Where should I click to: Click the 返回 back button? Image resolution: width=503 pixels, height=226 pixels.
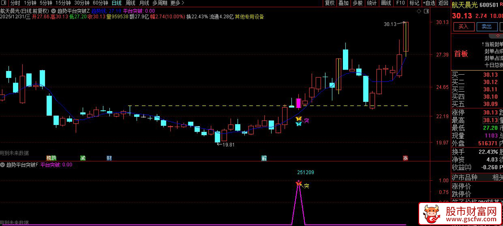click(x=443, y=3)
